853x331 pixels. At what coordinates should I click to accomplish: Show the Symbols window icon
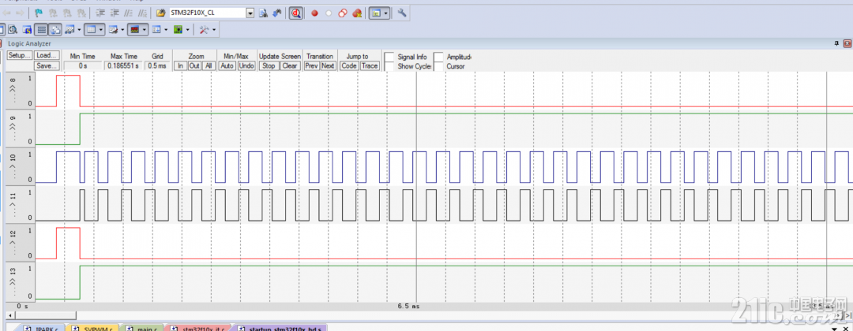(x=27, y=29)
